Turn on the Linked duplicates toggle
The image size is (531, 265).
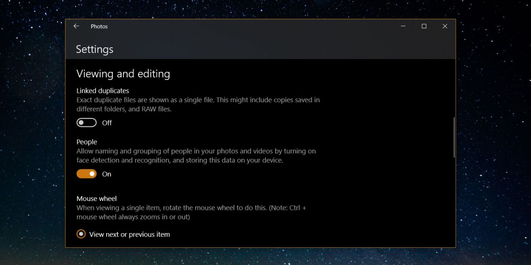[86, 123]
